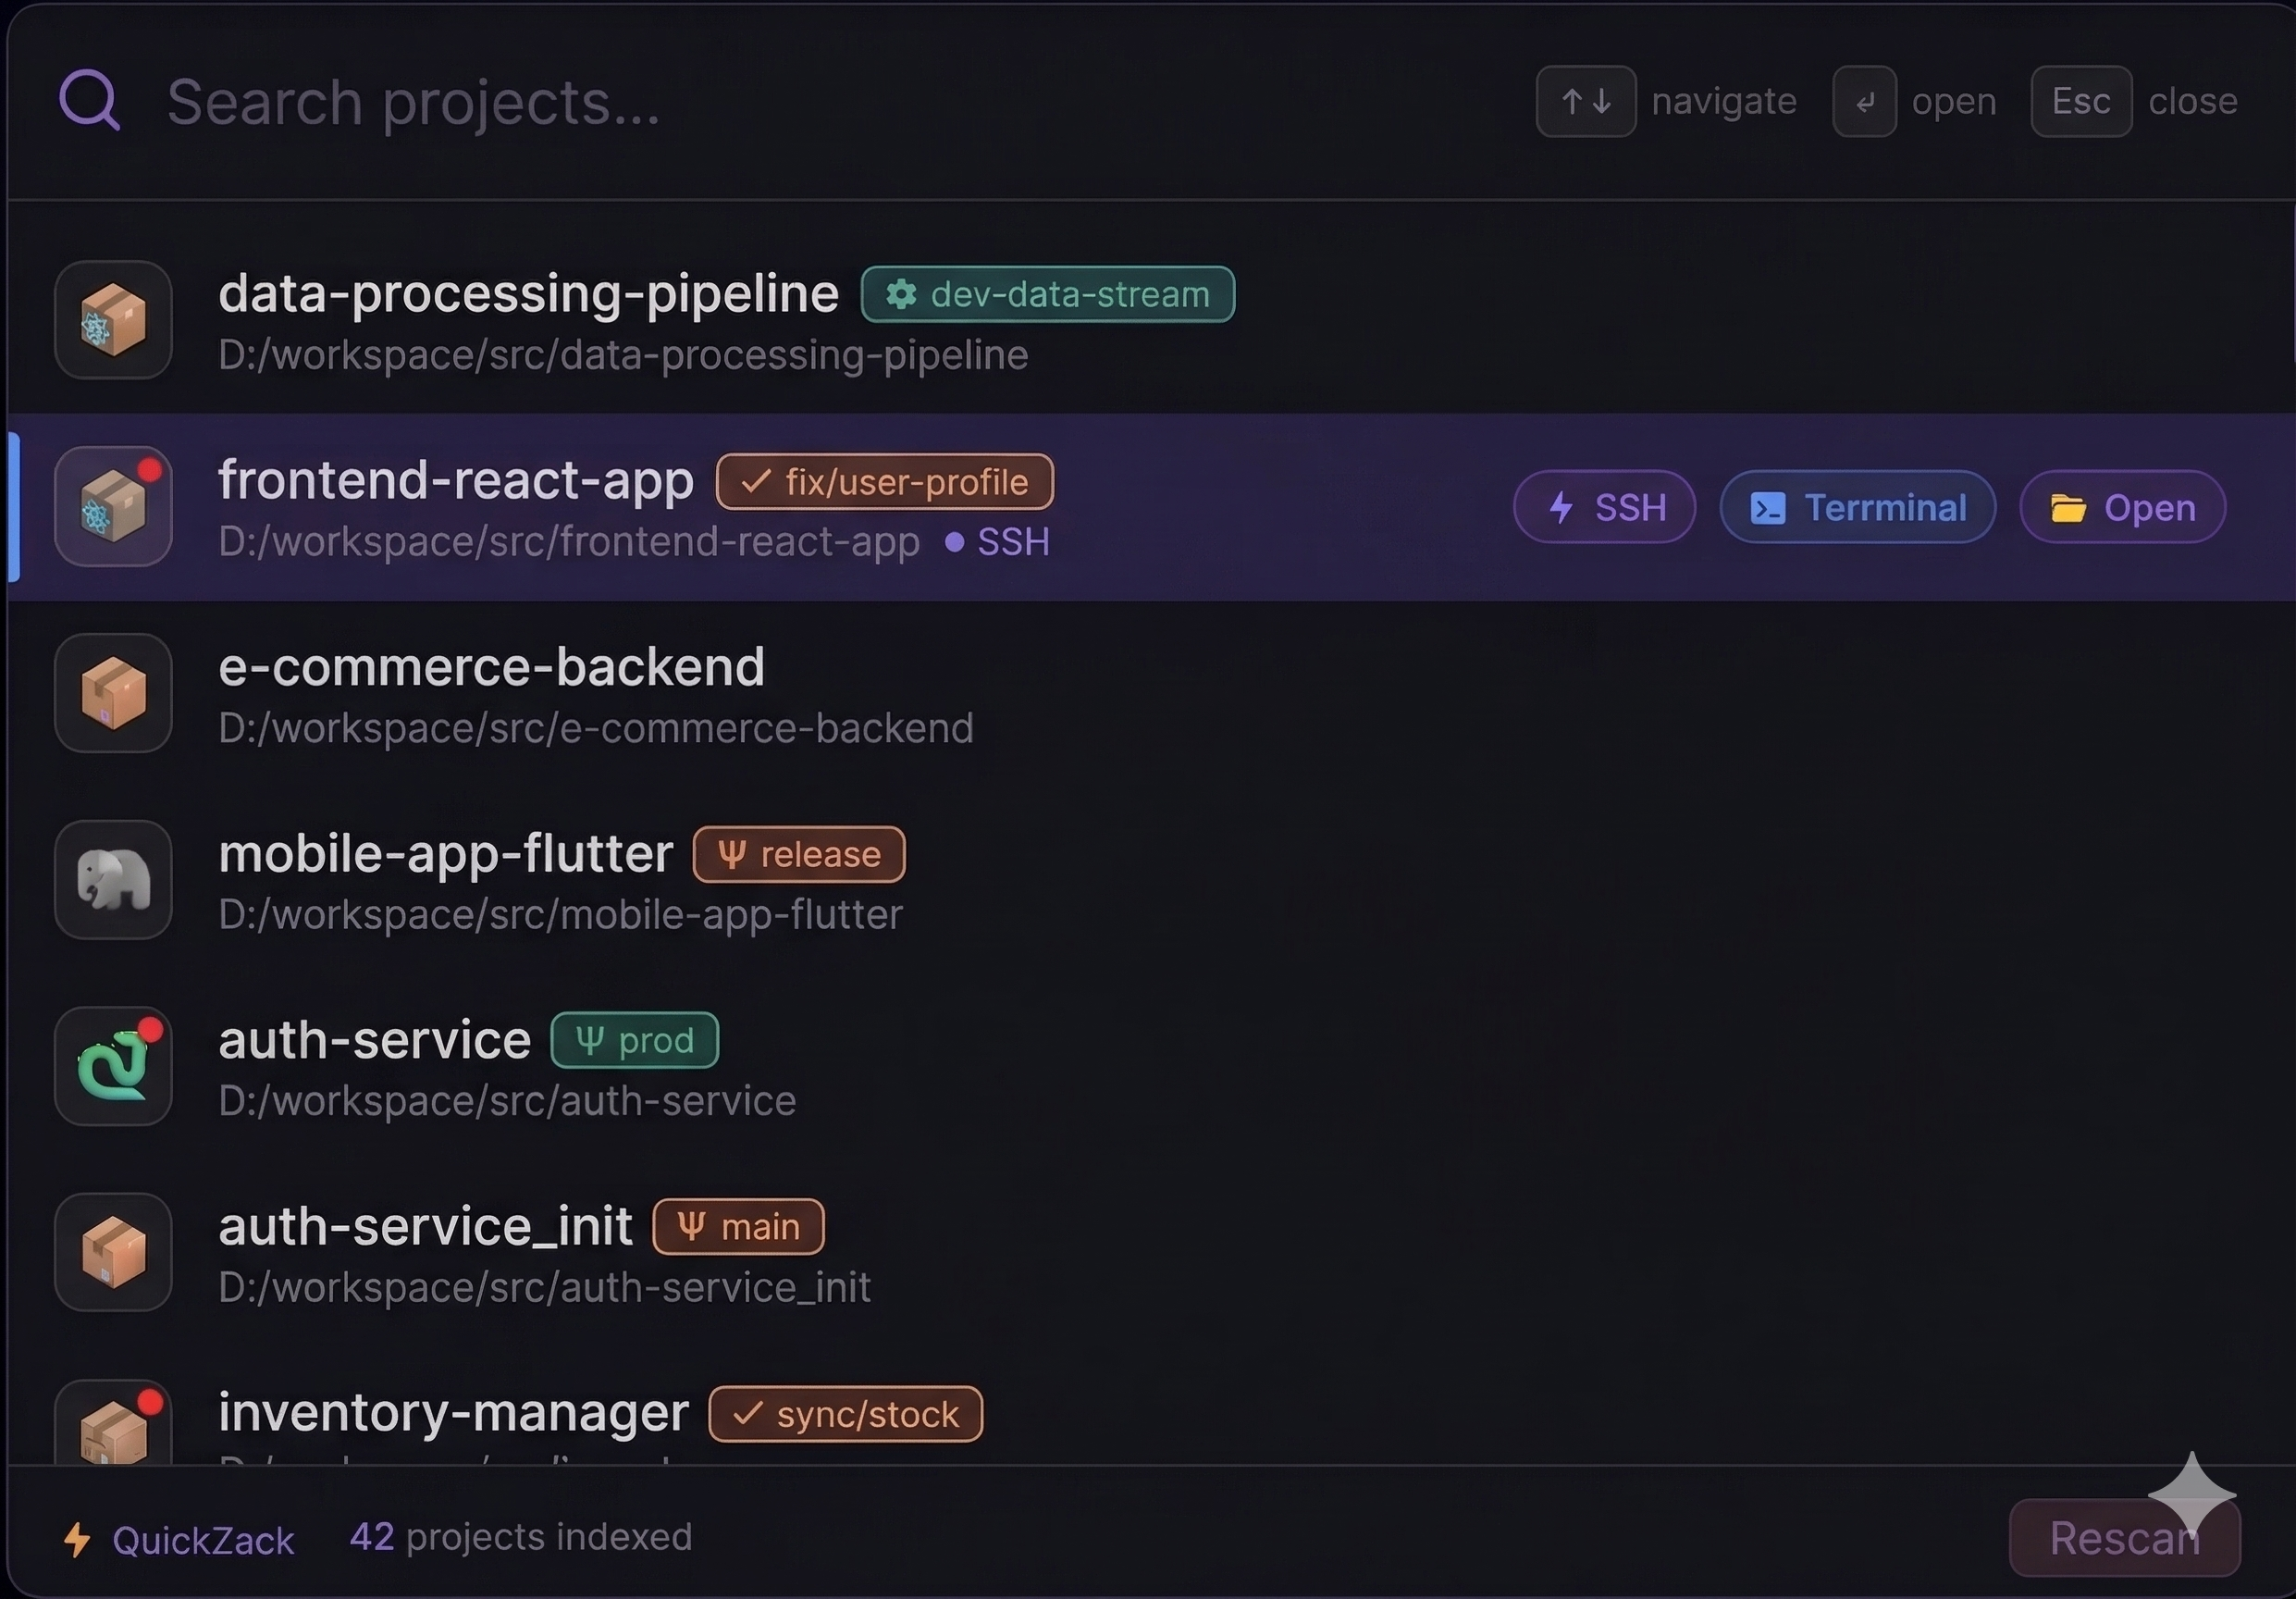The image size is (2296, 1599).
Task: Click path D:/workspace/src/frontend-react-app
Action: point(569,541)
